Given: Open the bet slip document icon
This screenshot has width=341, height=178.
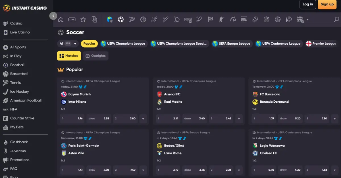Looking at the screenshot, I should 94,20.
